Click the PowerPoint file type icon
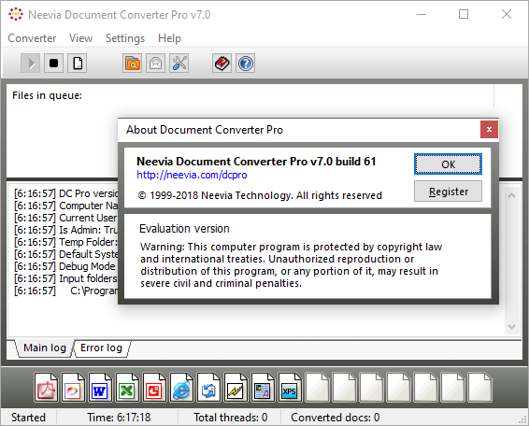The image size is (529, 426). tap(154, 387)
